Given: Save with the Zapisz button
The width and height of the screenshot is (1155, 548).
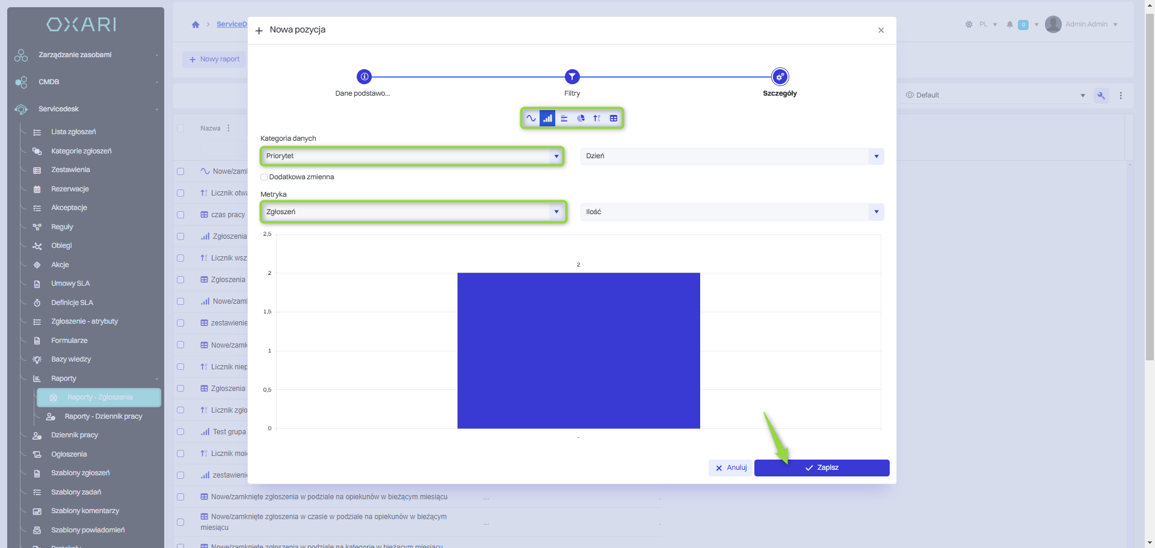Looking at the screenshot, I should [822, 468].
